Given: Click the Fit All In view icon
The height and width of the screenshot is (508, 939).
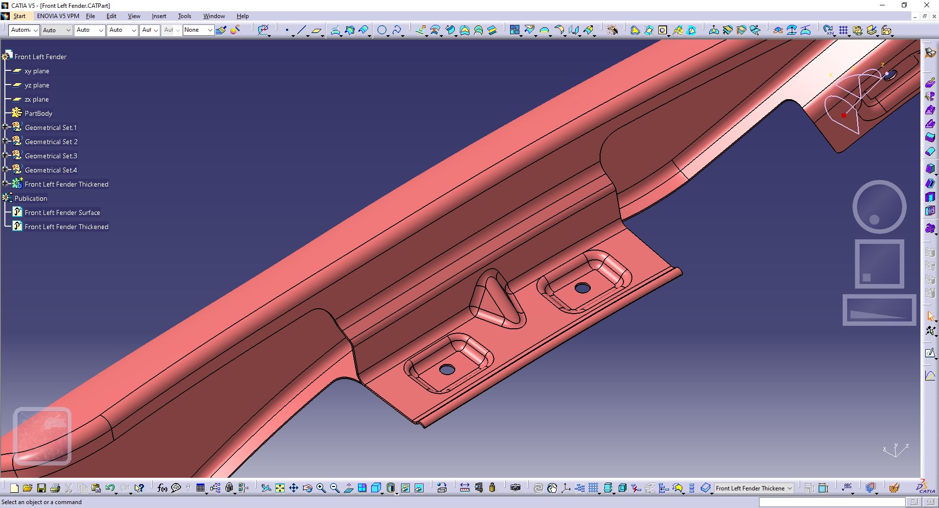Looking at the screenshot, I should [280, 488].
